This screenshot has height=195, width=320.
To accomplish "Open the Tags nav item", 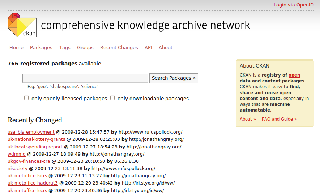I will (x=65, y=47).
